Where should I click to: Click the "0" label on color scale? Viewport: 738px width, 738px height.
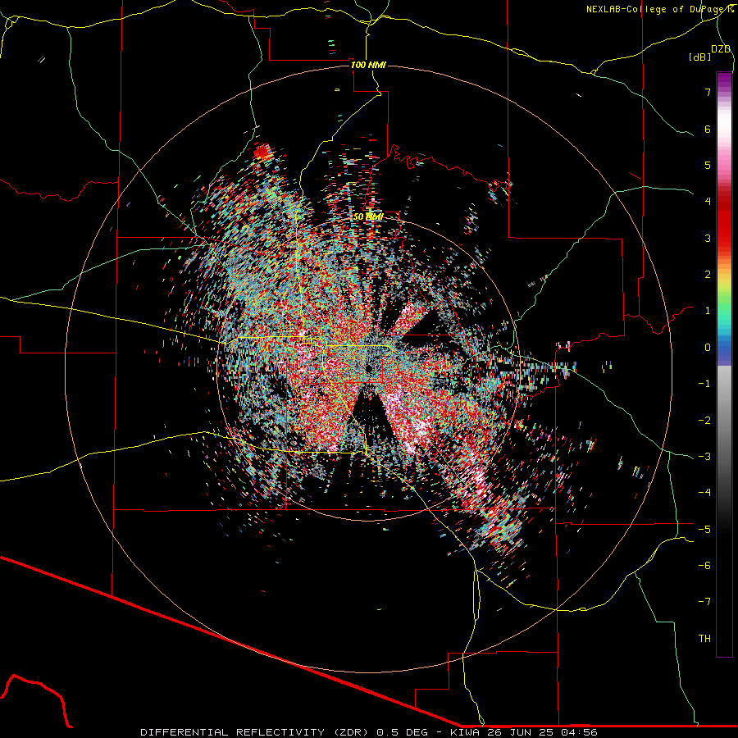point(708,348)
